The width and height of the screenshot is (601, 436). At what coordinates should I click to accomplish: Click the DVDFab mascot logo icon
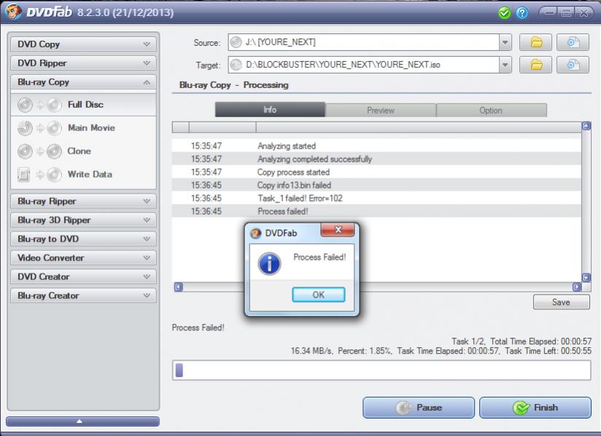click(13, 12)
